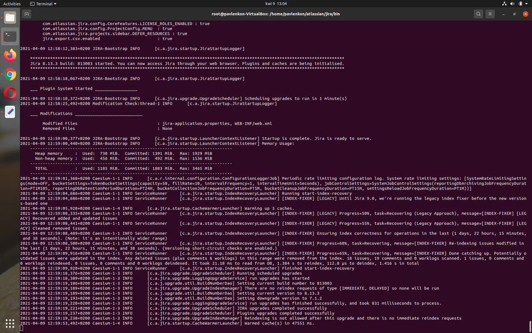Open the Files file manager from the dock
The image size is (532, 333).
pos(10,17)
